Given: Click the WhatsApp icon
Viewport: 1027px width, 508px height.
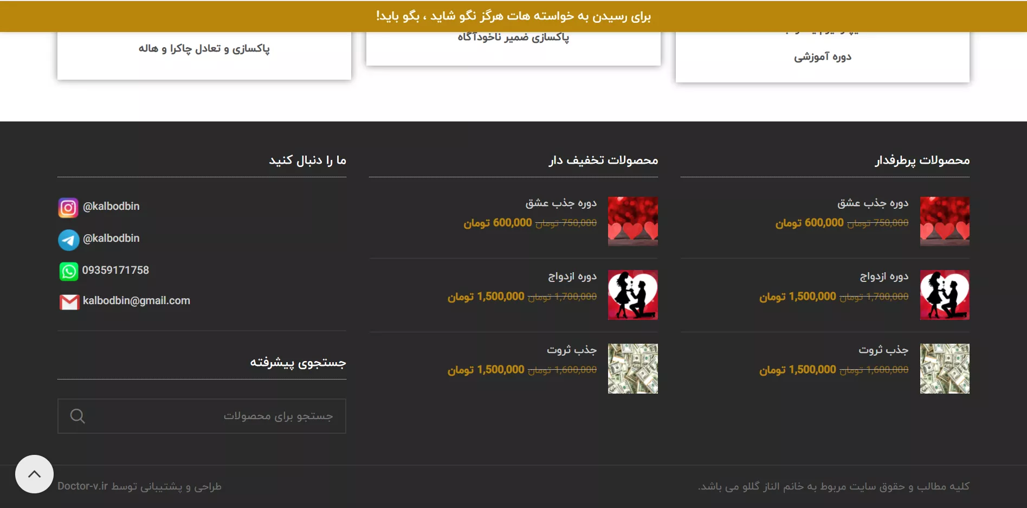Looking at the screenshot, I should pyautogui.click(x=68, y=271).
